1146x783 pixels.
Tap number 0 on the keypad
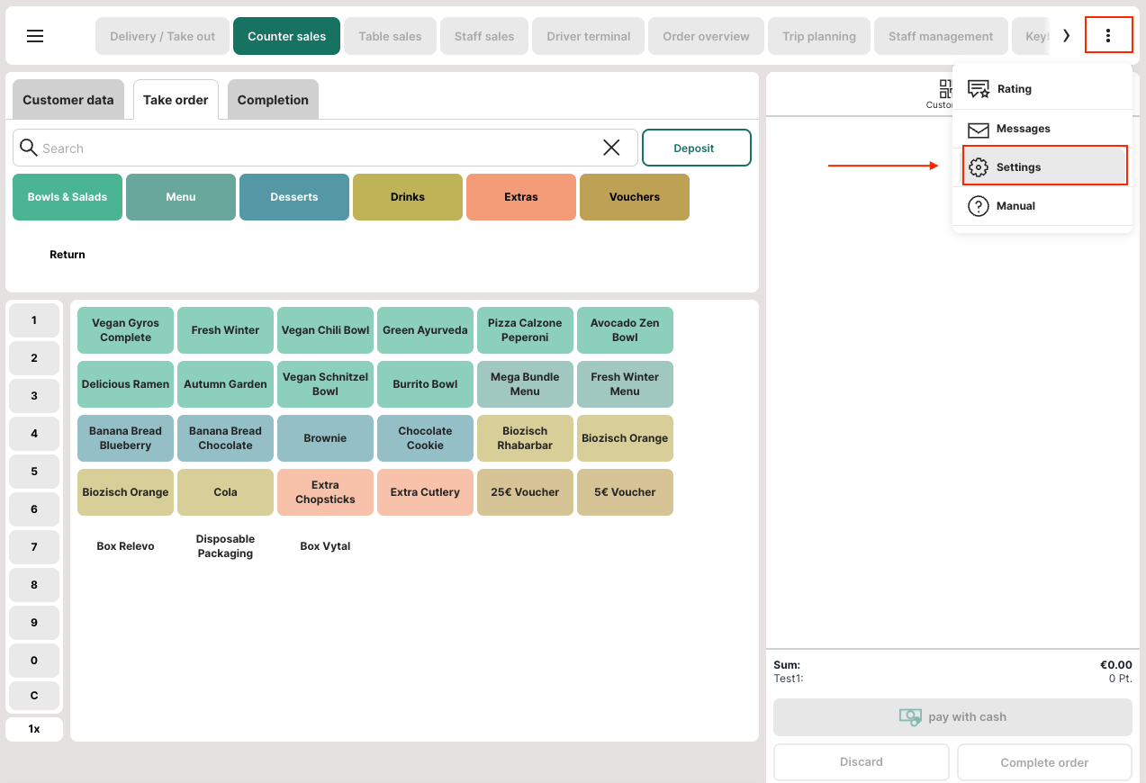tap(34, 661)
